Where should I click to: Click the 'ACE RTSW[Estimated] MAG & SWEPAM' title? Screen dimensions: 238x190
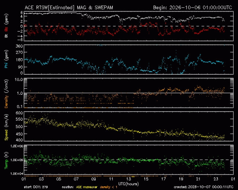[69, 8]
